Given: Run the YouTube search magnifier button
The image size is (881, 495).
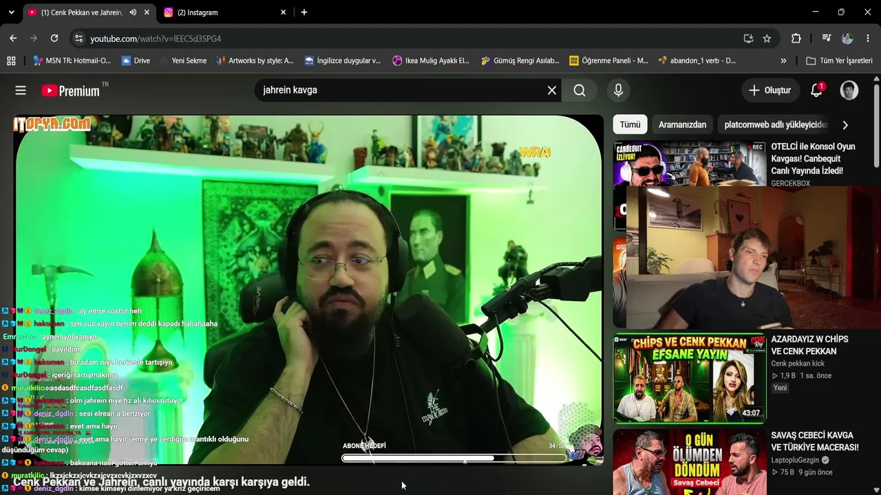Looking at the screenshot, I should 580,90.
